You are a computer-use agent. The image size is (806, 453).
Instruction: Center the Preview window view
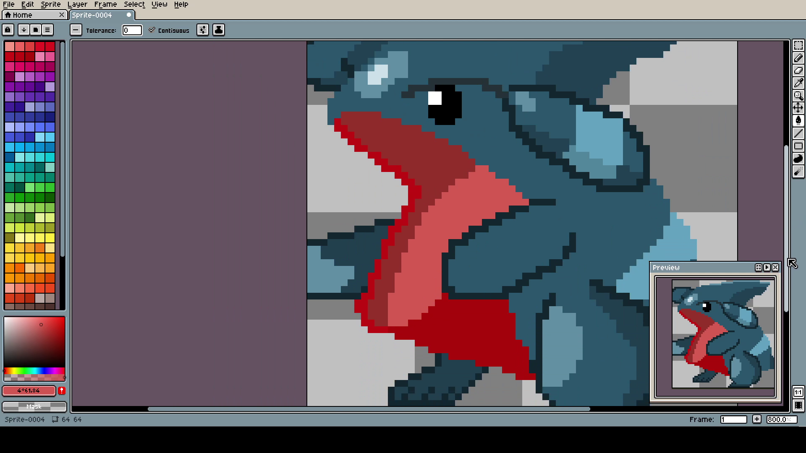(758, 267)
